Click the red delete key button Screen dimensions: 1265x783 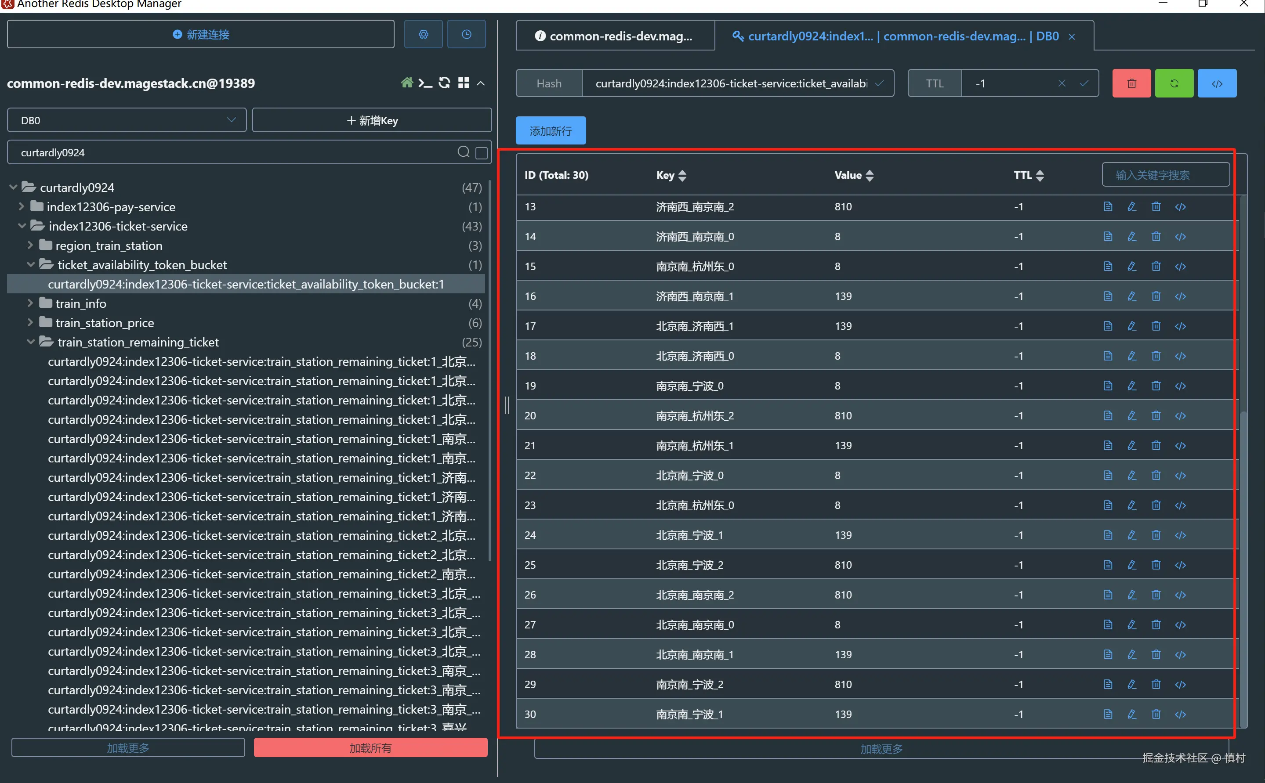[x=1131, y=83]
